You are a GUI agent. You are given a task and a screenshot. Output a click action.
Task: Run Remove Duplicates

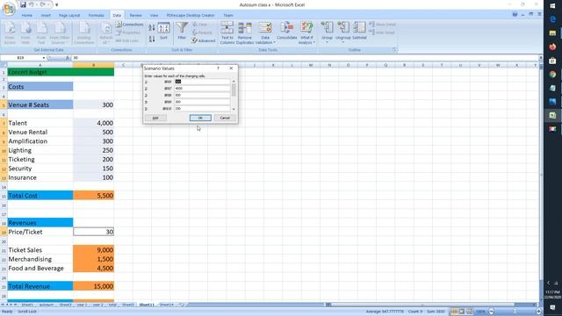click(x=245, y=33)
